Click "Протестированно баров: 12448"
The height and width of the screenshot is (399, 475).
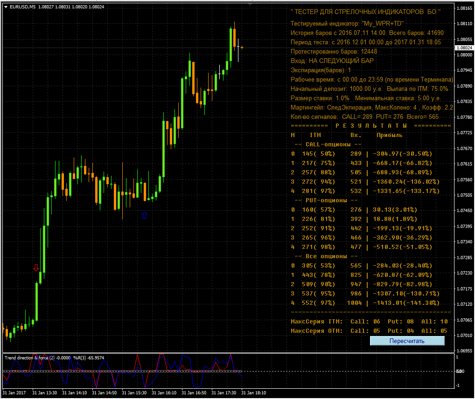(x=334, y=51)
